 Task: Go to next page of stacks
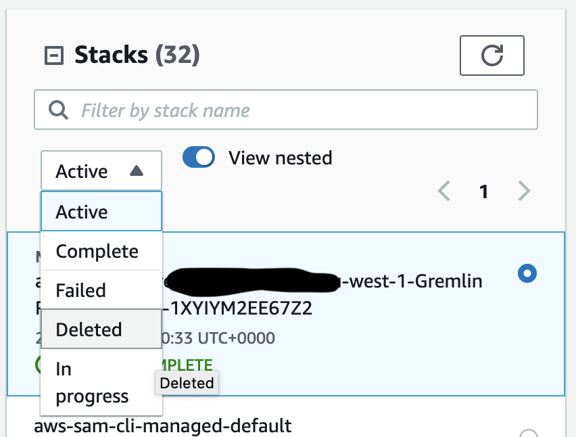[524, 191]
